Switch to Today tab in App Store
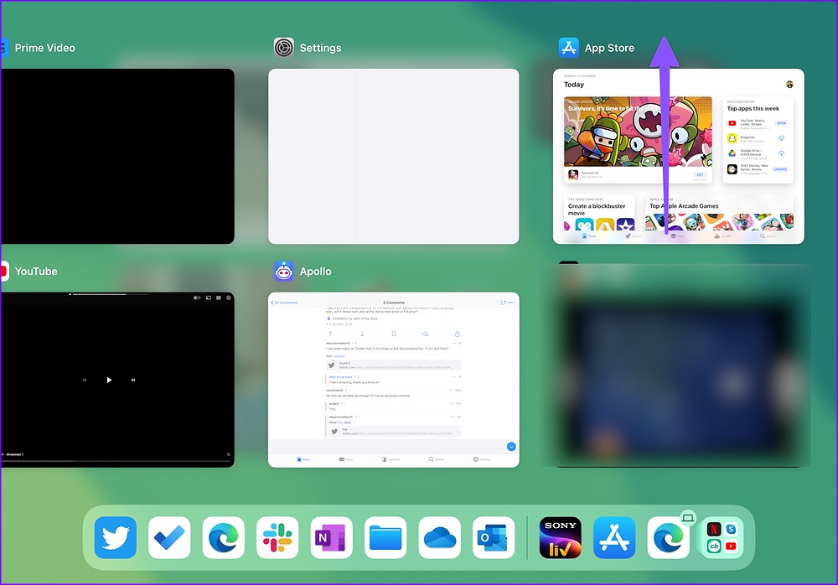838x585 pixels. pos(588,236)
